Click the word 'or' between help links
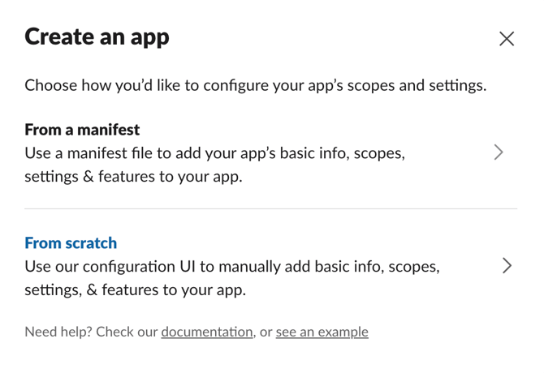Viewport: 544px width, 373px height. [x=266, y=332]
